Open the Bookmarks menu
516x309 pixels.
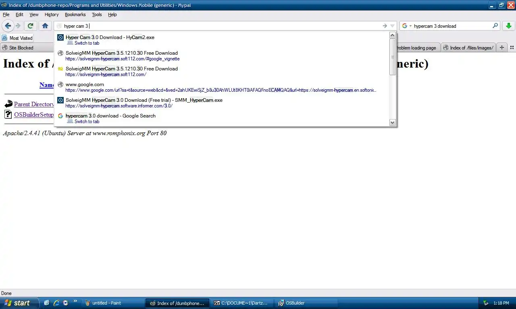75,14
